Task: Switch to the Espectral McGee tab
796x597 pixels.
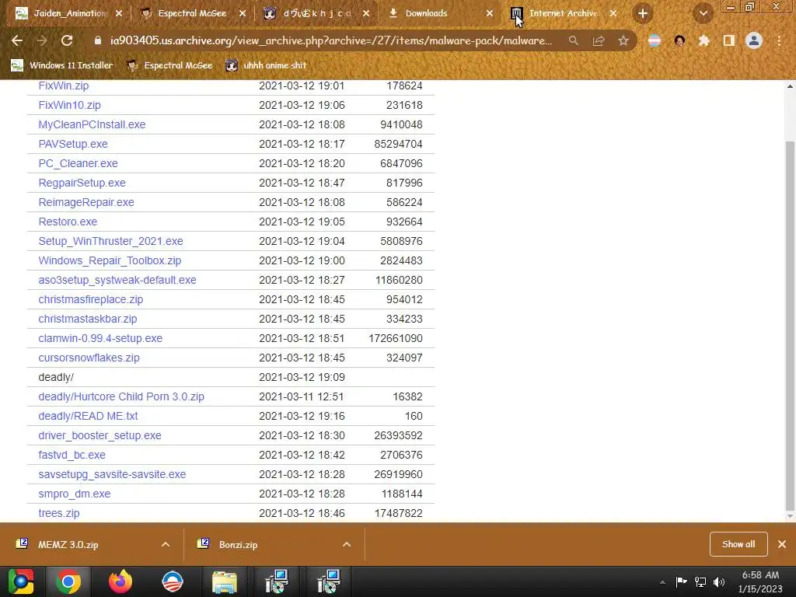Action: [192, 13]
